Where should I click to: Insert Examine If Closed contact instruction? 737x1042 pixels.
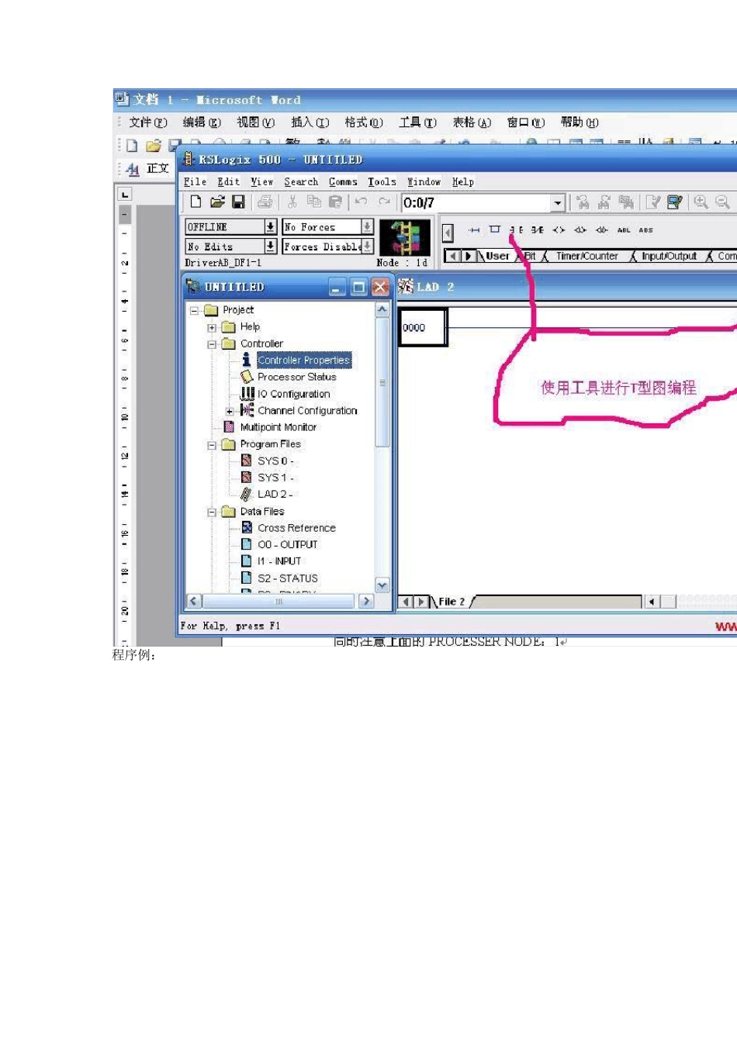click(517, 230)
